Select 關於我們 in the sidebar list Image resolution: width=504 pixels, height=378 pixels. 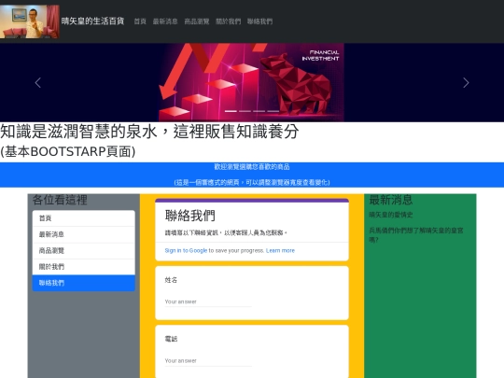point(84,267)
